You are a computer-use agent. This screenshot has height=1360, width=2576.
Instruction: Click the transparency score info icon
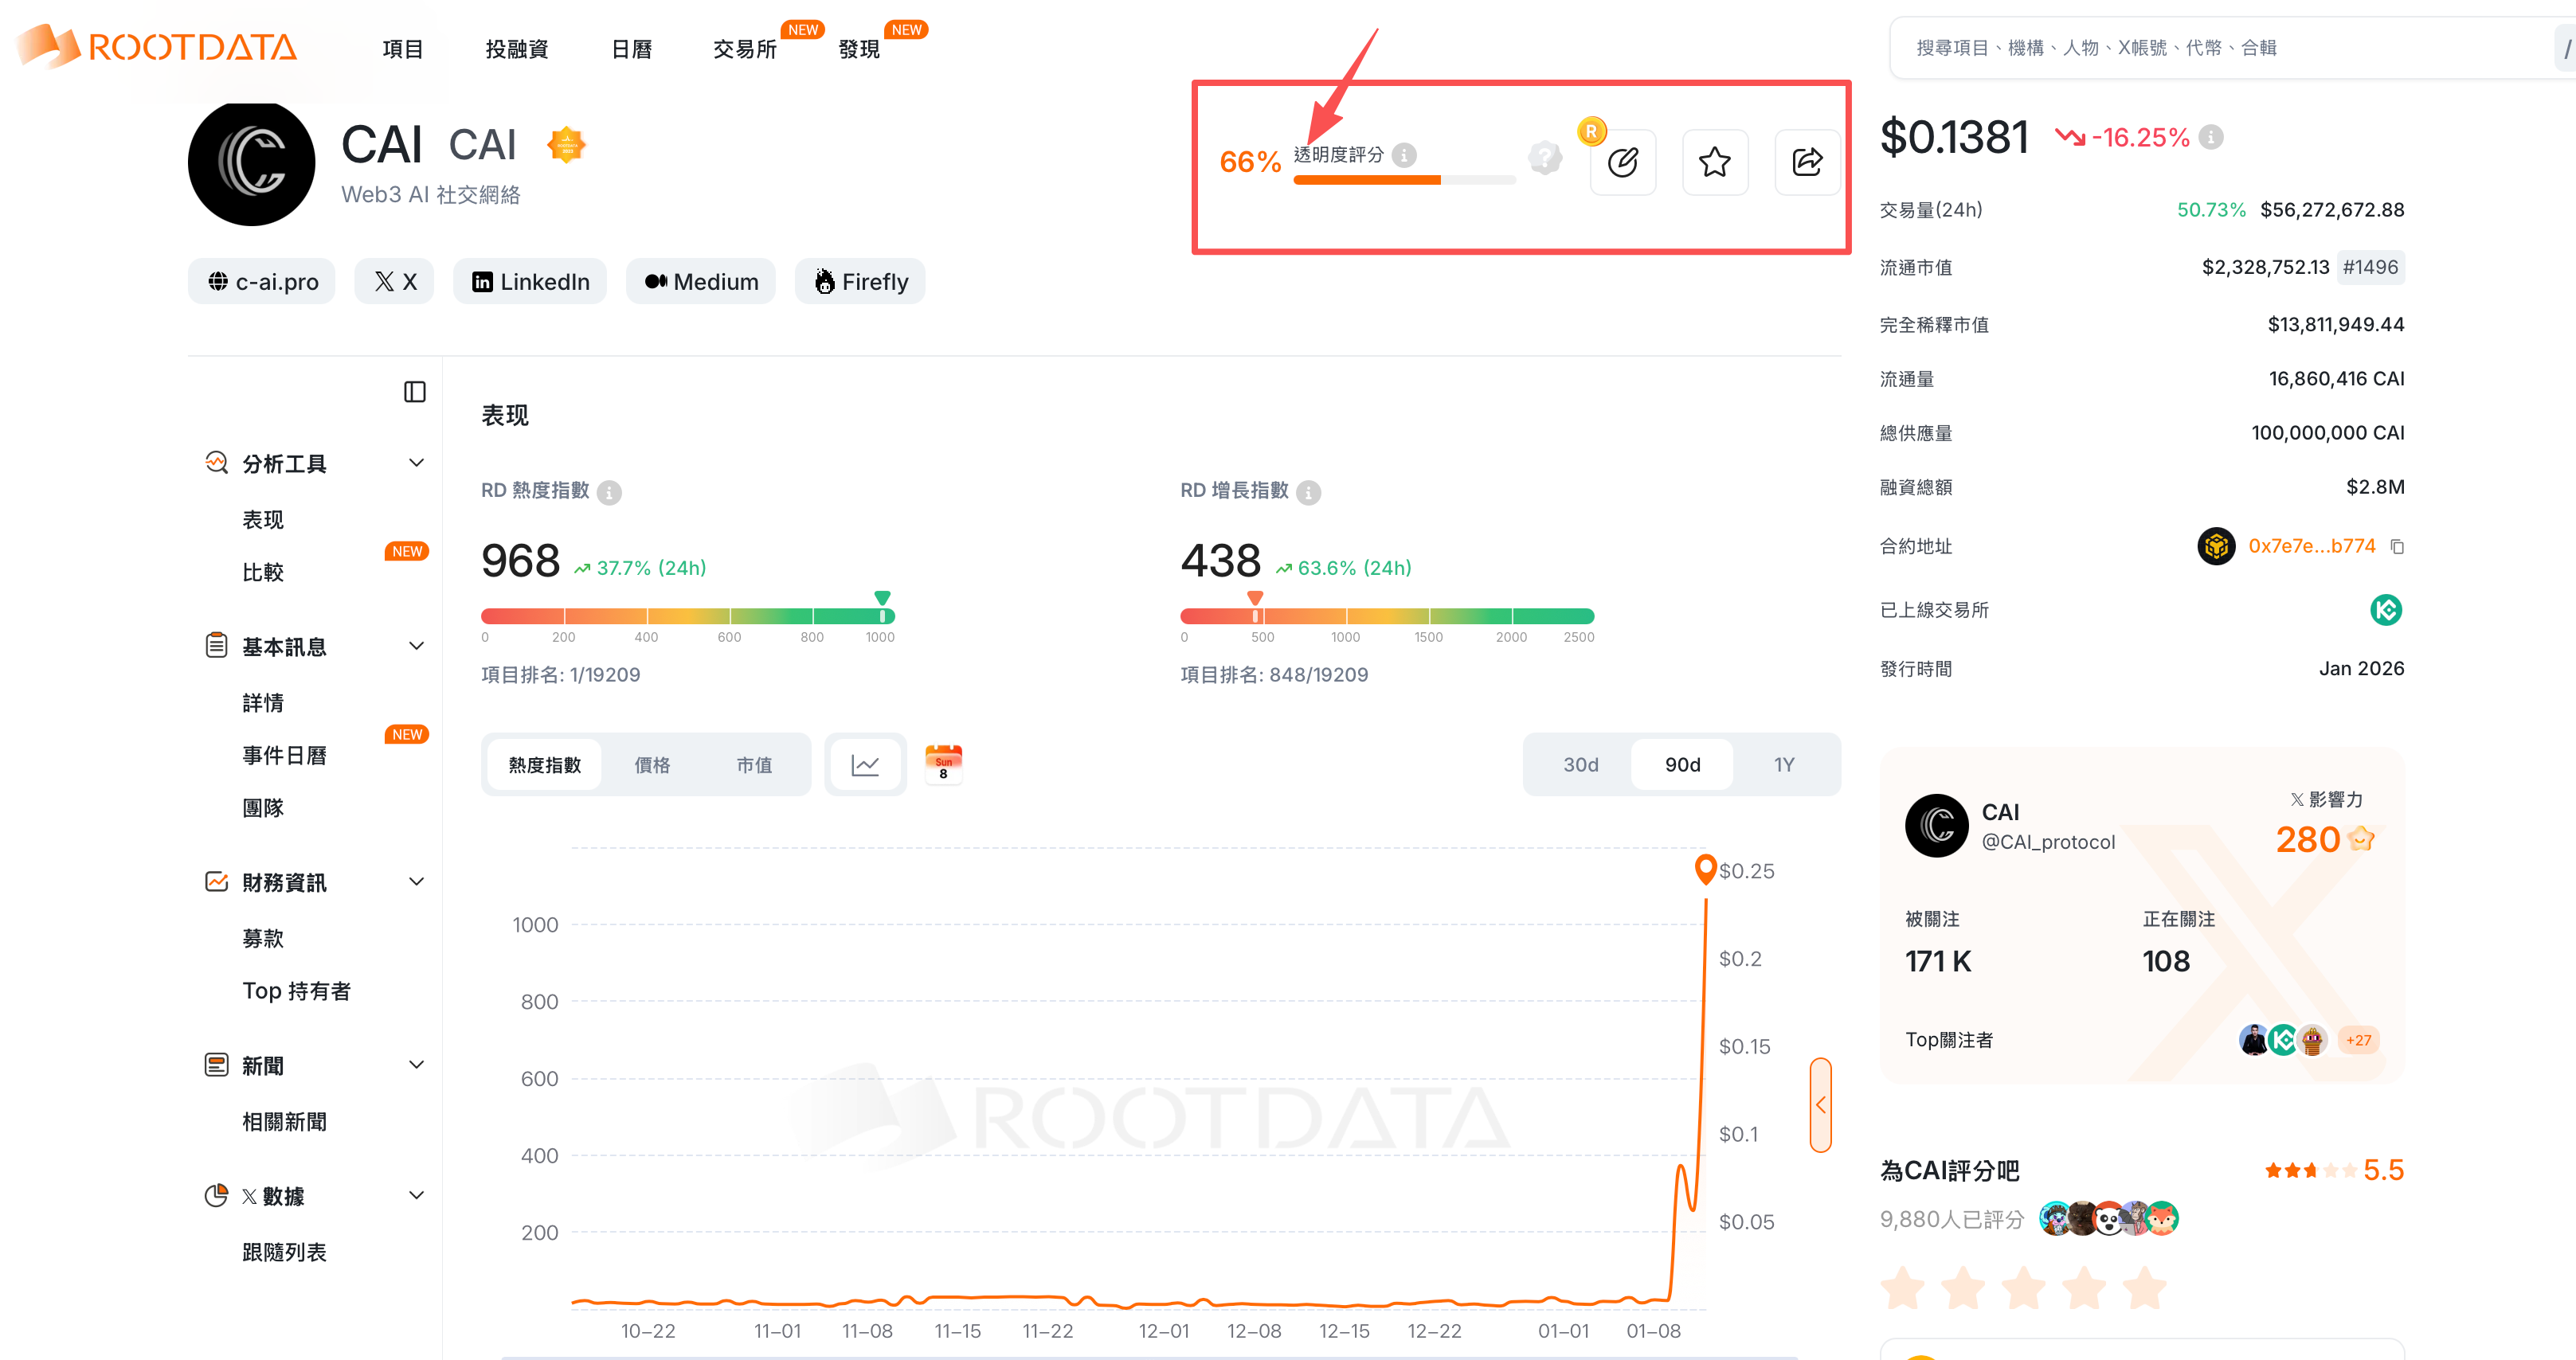pyautogui.click(x=1404, y=155)
